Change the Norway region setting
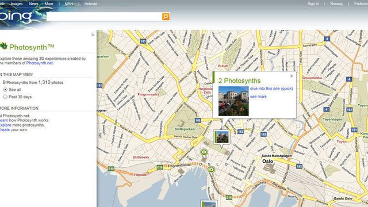The image size is (368, 207). [336, 4]
